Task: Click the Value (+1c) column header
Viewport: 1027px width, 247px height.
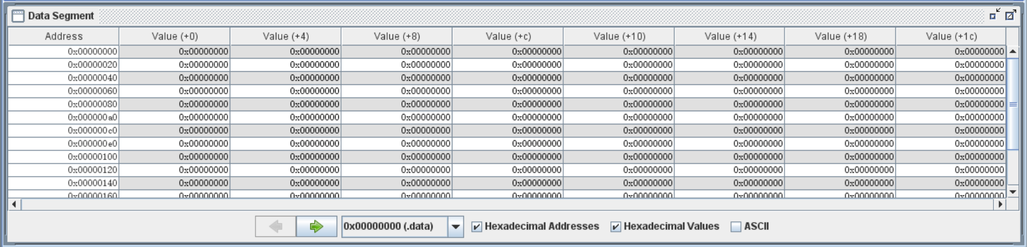Action: tap(951, 36)
